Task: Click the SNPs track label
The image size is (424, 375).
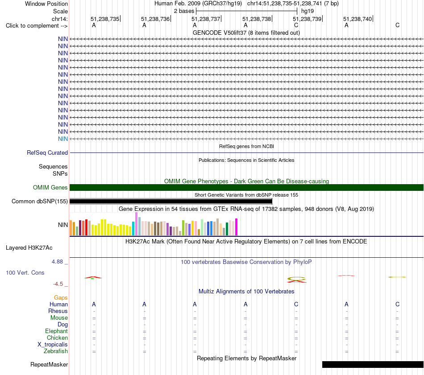Action: 60,174
